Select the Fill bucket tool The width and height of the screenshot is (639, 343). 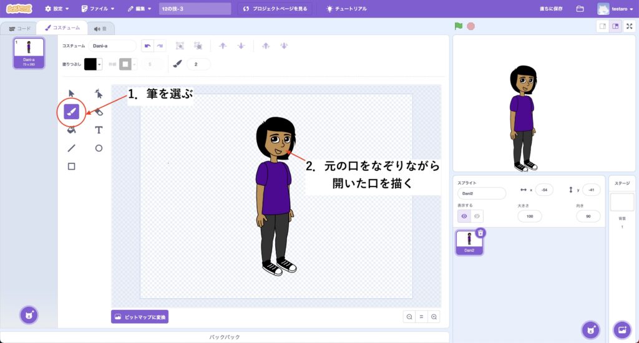(x=71, y=130)
